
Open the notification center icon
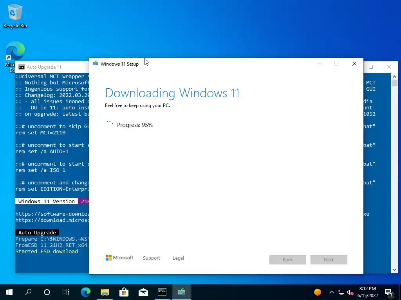[388, 292]
